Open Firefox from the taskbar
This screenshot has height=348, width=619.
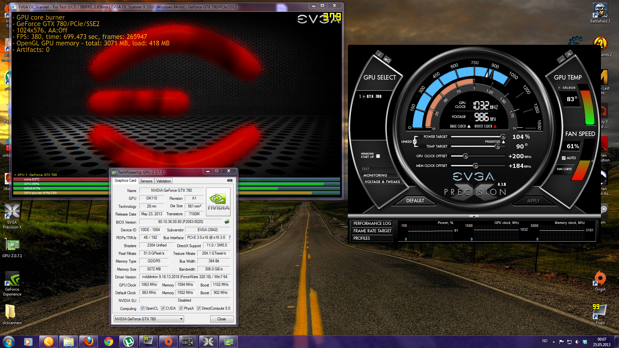tap(88, 342)
